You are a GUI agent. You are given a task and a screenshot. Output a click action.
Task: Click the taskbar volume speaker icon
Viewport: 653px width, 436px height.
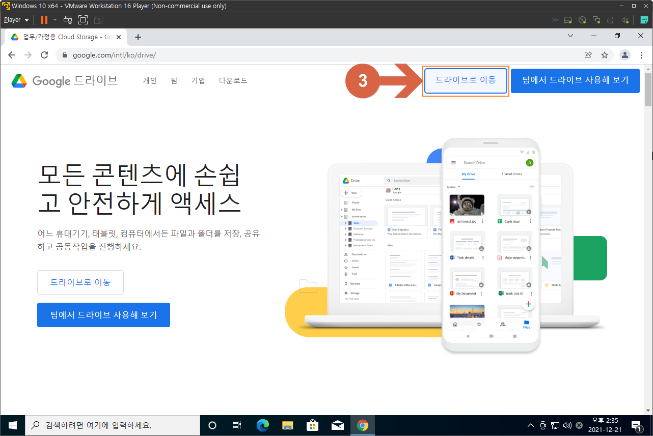[x=567, y=425]
